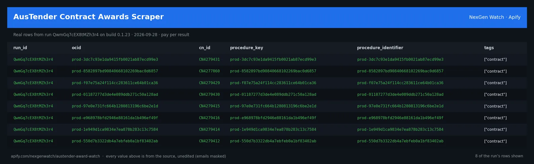534x164 pixels.
Task: Pick procedure_identifier value in the CN4279414 row
Action: click(x=400, y=129)
